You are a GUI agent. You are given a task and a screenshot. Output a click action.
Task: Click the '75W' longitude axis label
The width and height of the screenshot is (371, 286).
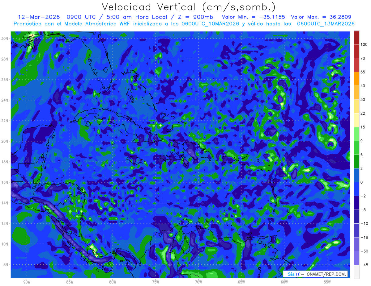[x=156, y=282]
